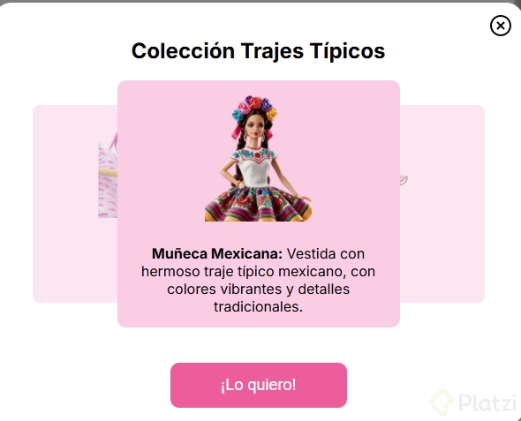Show the next card on the right
Screen dimensions: 521x421
pyautogui.click(x=442, y=204)
